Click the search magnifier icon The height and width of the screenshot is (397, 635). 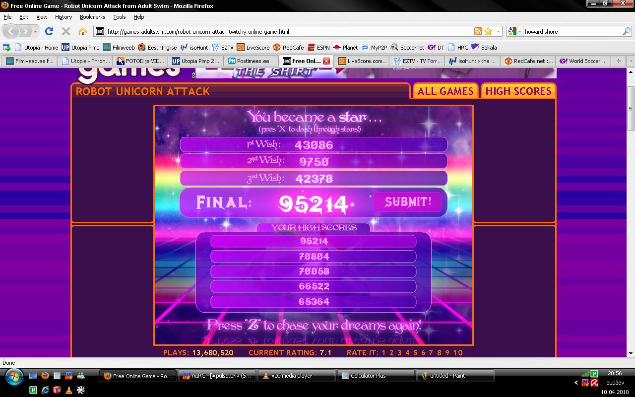(627, 31)
